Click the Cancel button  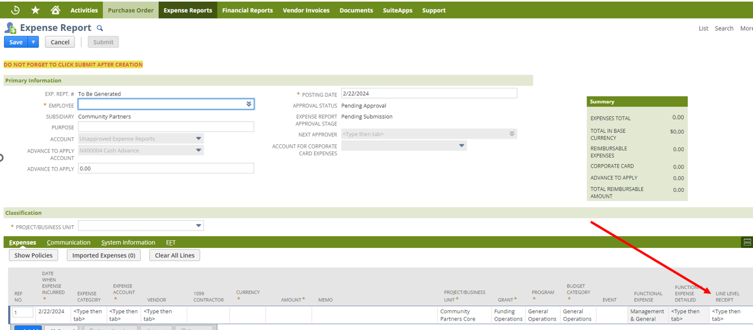click(60, 42)
